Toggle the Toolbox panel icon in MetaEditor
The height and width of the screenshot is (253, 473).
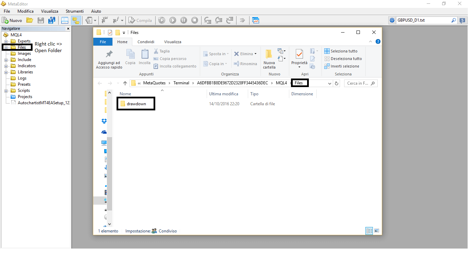point(65,20)
